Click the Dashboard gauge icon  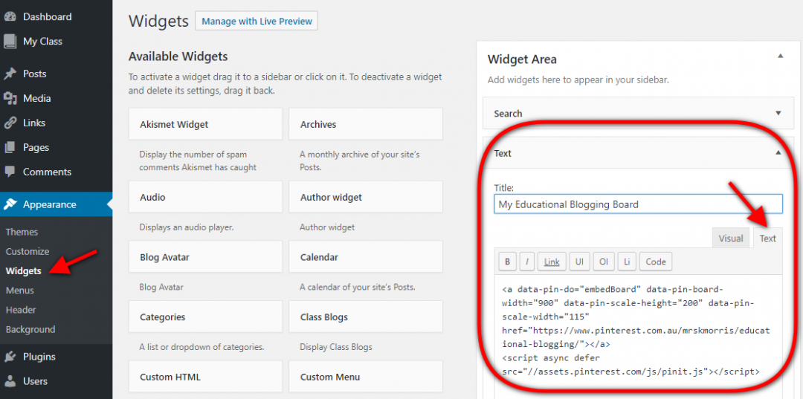pos(10,16)
